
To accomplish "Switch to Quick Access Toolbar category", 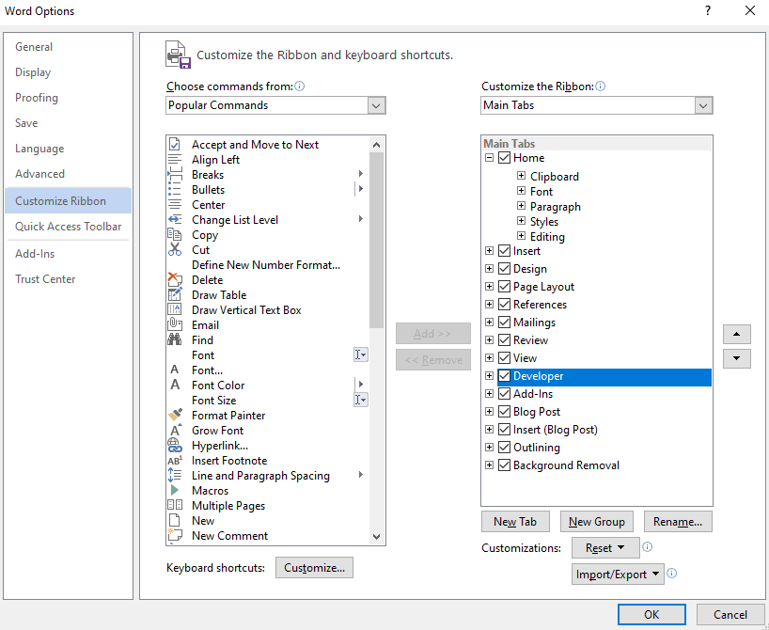I will pos(69,227).
